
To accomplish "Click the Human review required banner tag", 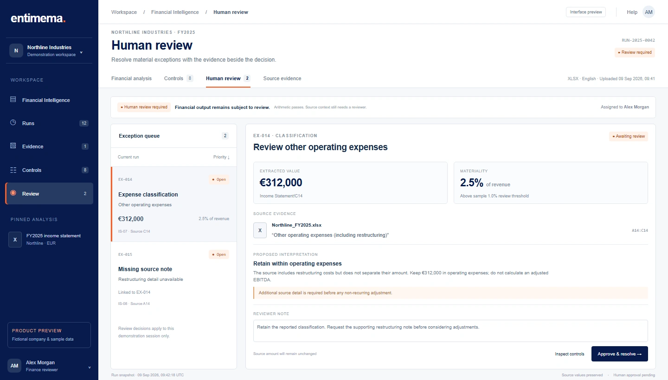I will [x=144, y=107].
